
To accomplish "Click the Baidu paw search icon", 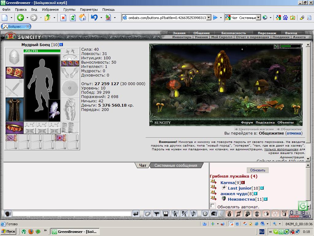I will (285, 18).
